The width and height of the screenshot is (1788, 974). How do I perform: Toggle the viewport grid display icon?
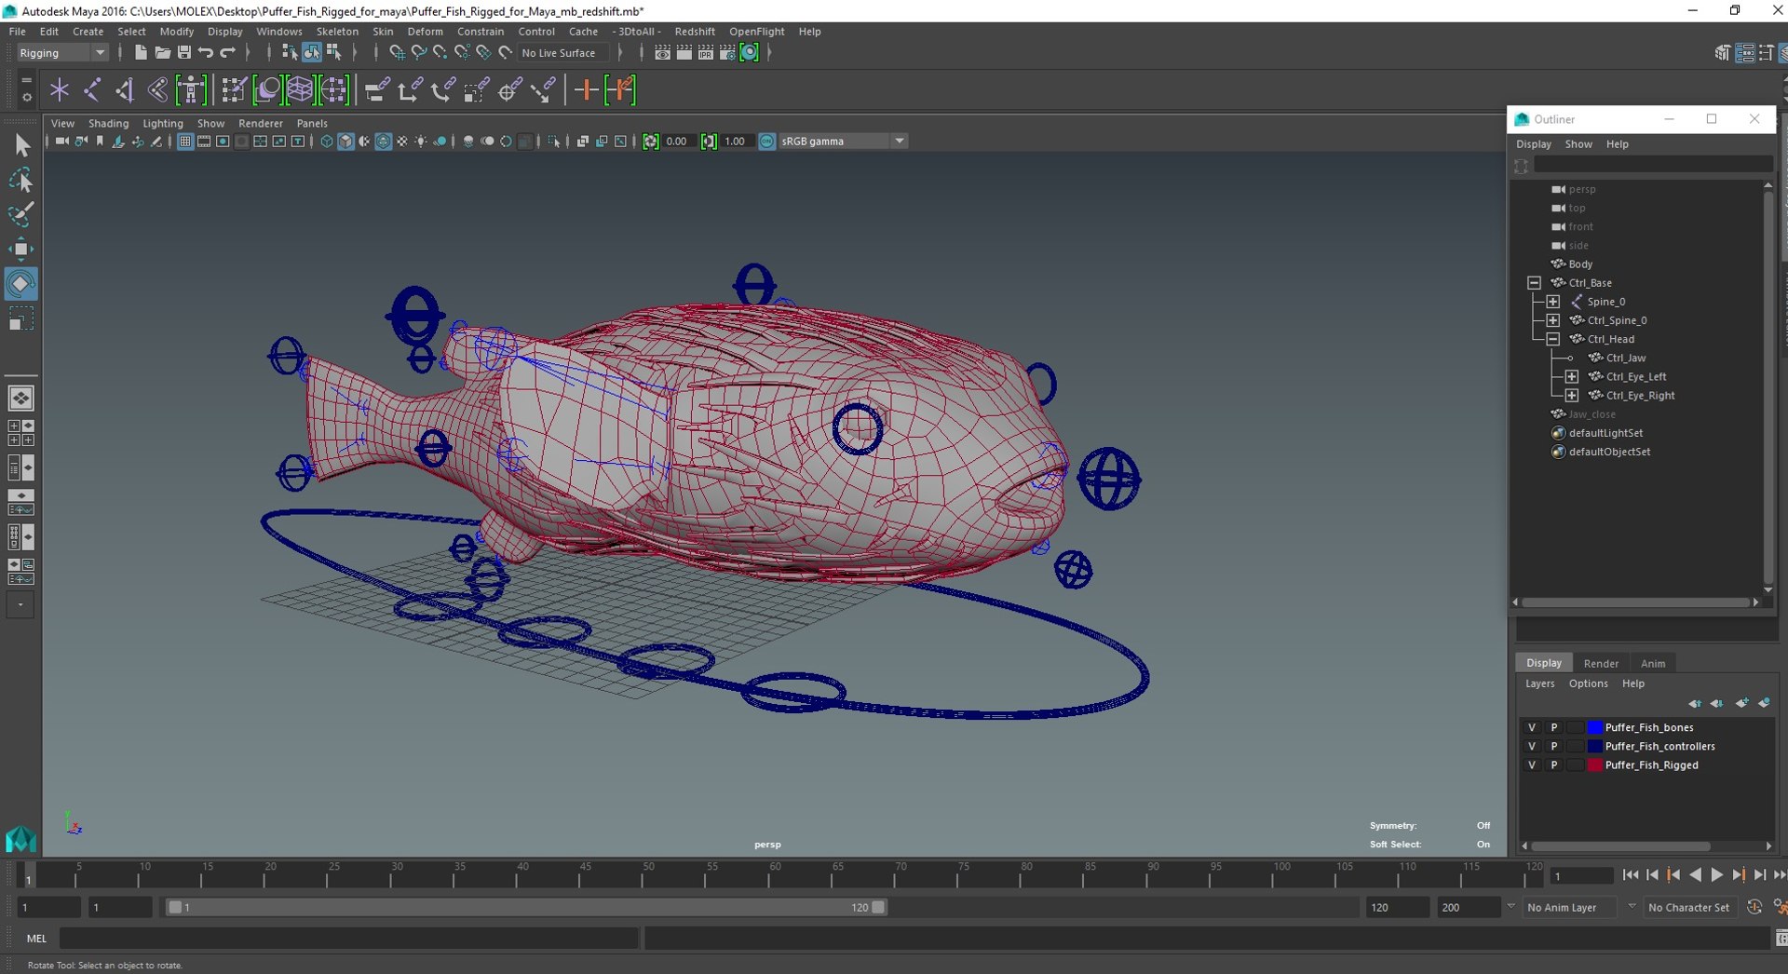click(184, 142)
